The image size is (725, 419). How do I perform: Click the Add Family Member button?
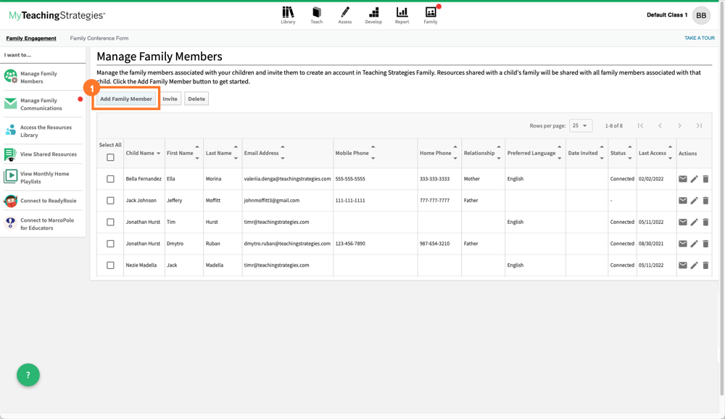tap(125, 98)
